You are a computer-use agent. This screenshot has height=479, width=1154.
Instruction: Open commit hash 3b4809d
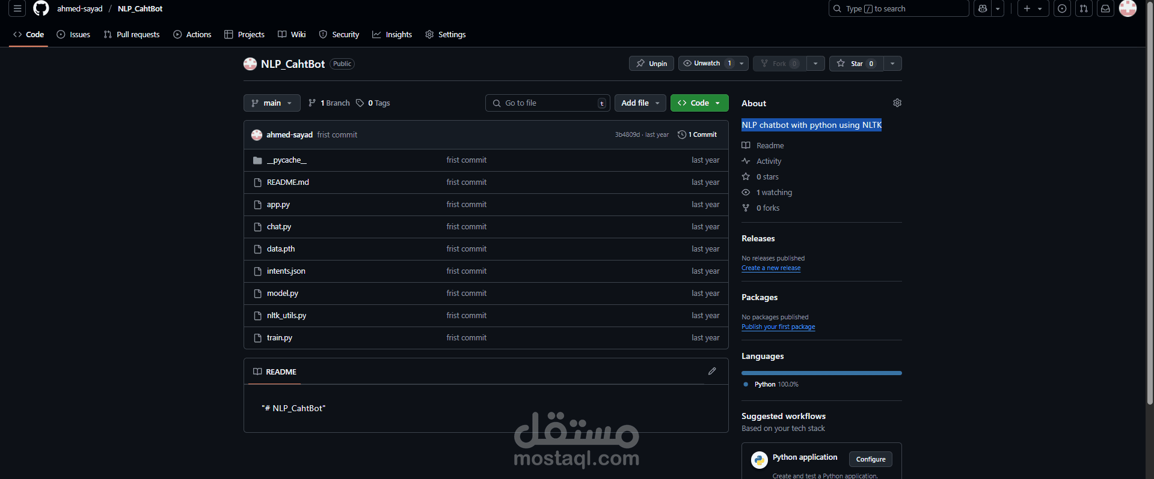pos(627,135)
